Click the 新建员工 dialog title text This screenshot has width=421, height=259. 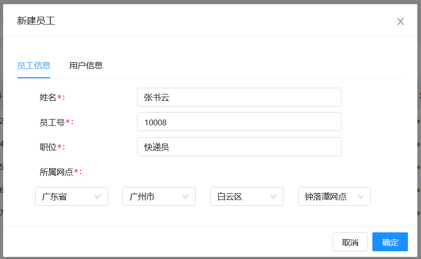pos(36,21)
